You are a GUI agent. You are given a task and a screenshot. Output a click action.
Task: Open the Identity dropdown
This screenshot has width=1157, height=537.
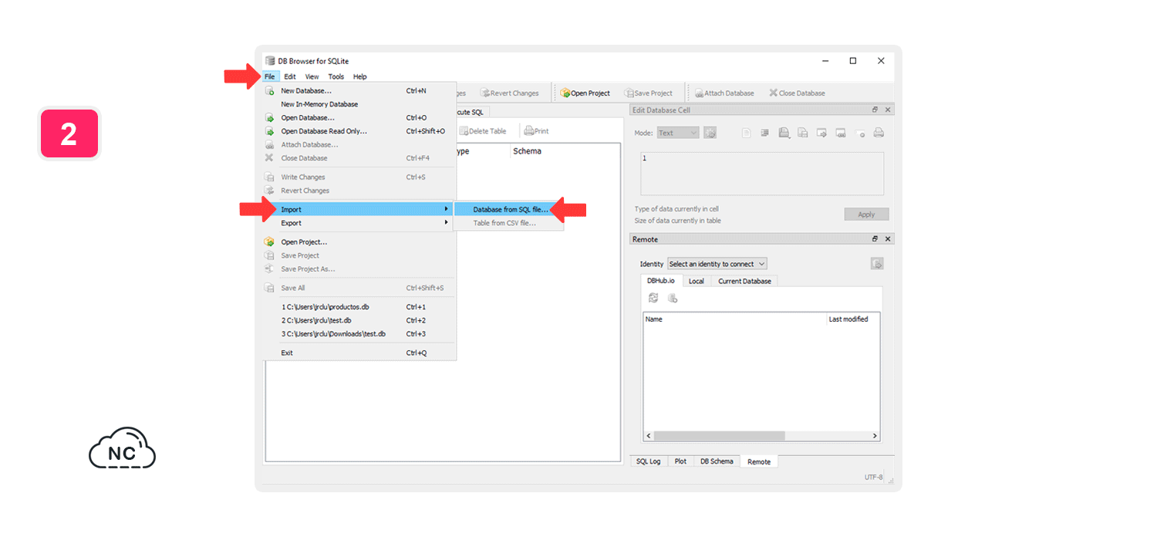click(x=717, y=264)
